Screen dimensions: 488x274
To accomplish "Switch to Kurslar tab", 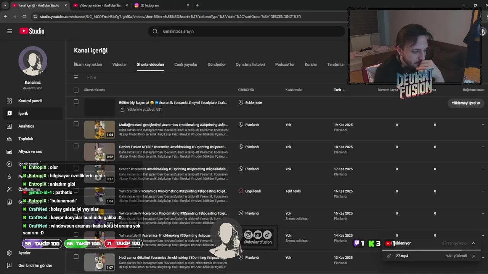I will [x=311, y=65].
